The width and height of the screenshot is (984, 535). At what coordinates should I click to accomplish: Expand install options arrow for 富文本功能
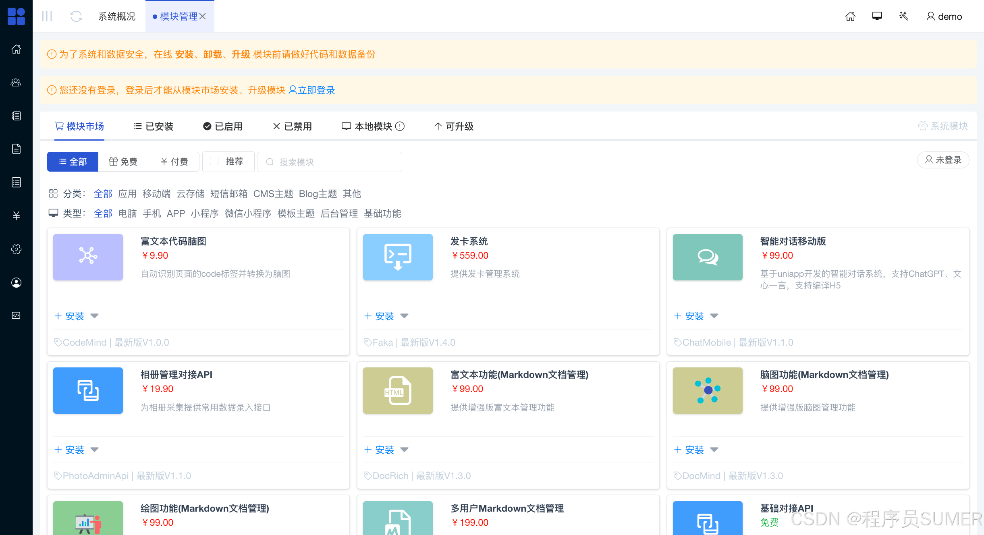click(x=405, y=450)
